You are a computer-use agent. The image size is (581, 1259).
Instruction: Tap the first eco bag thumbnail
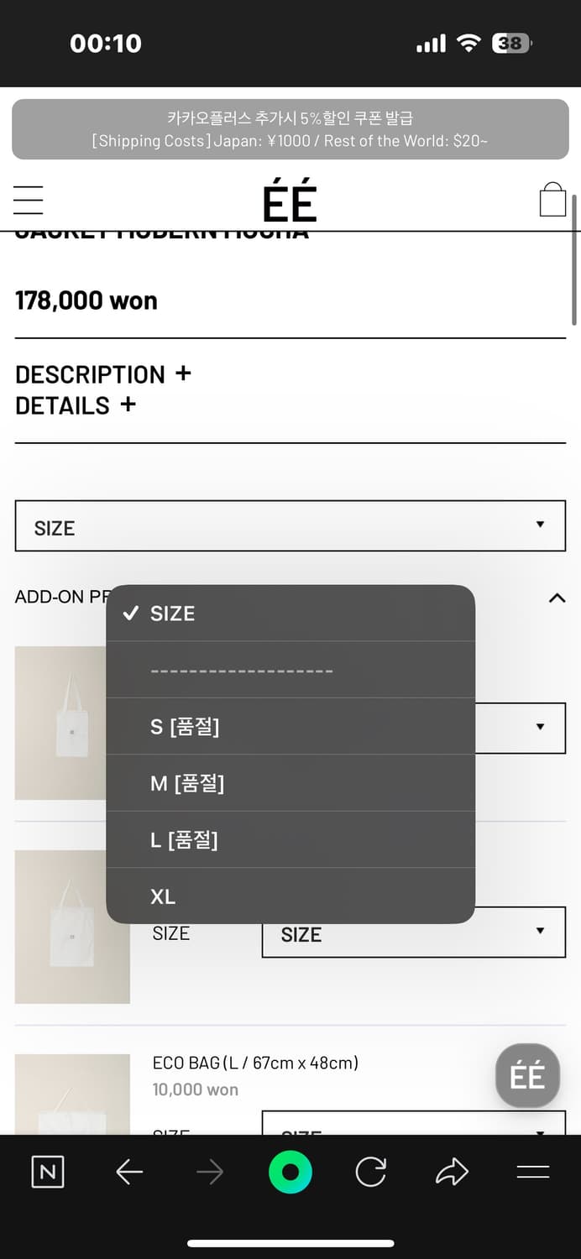pos(60,723)
